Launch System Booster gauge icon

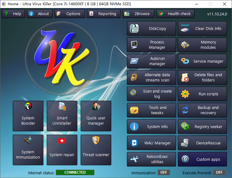coord(28,106)
